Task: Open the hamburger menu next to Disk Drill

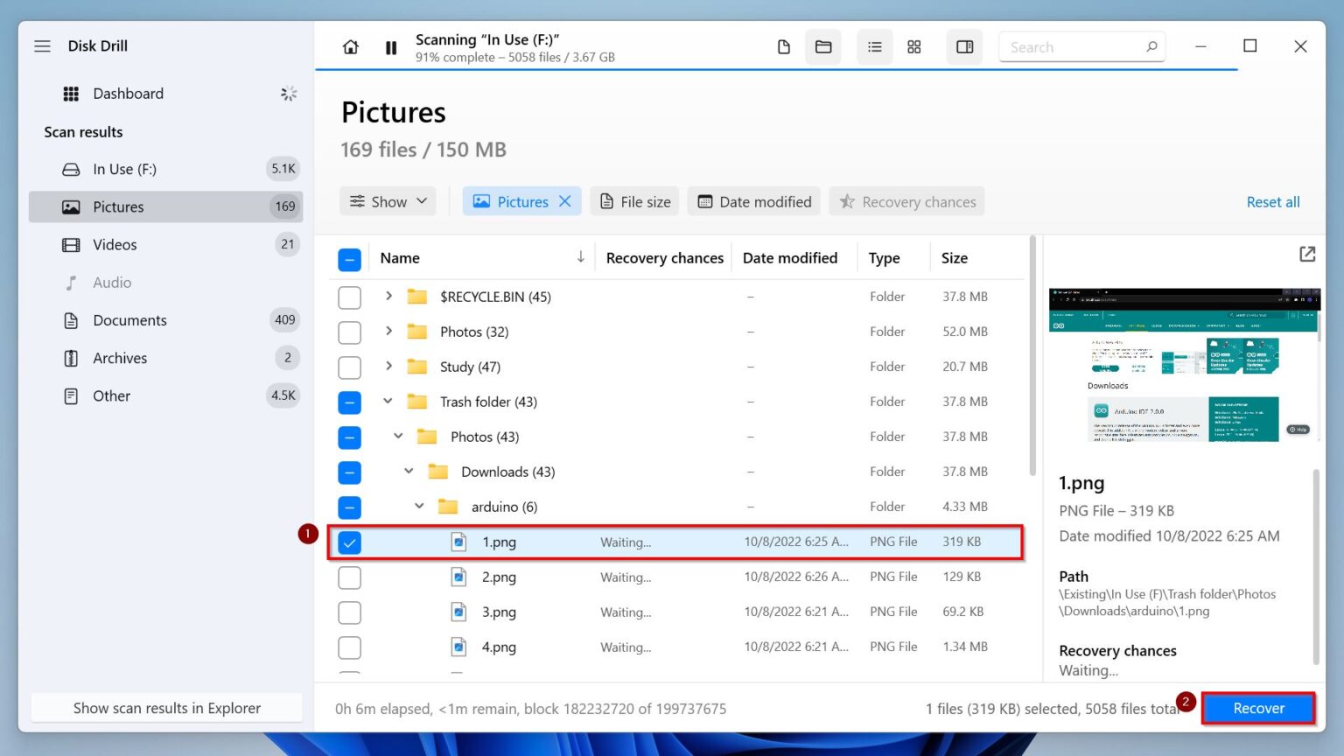Action: pyautogui.click(x=42, y=46)
